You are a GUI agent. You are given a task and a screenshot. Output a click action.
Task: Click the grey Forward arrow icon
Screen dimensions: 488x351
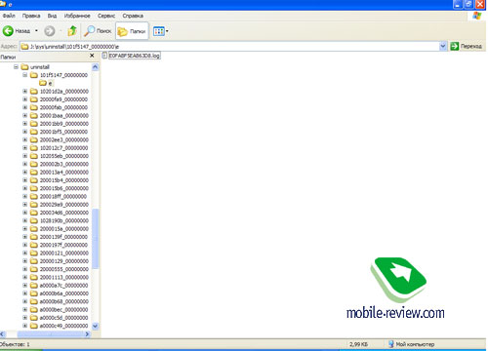pyautogui.click(x=50, y=31)
